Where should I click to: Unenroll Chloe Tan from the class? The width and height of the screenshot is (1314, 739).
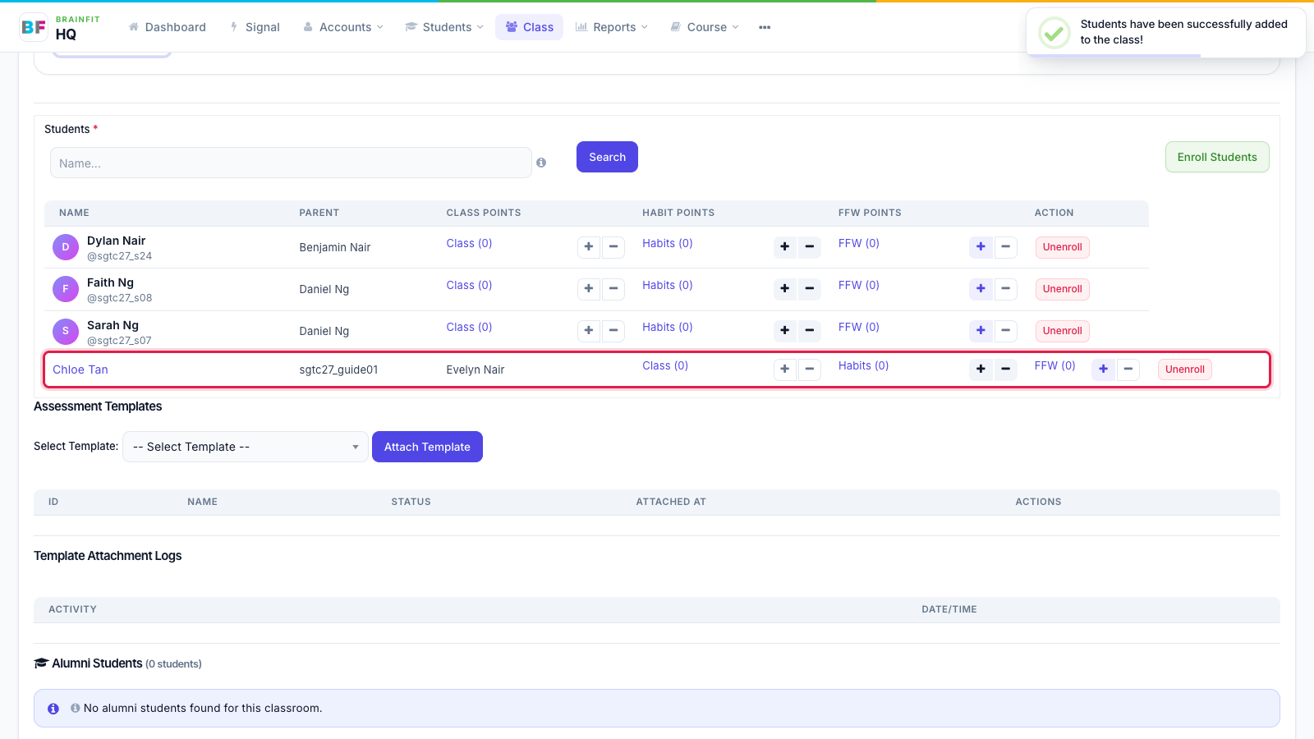point(1185,369)
